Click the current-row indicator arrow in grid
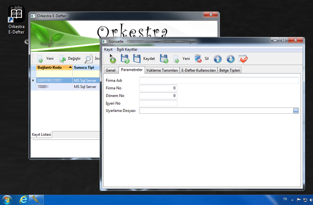 [33, 81]
